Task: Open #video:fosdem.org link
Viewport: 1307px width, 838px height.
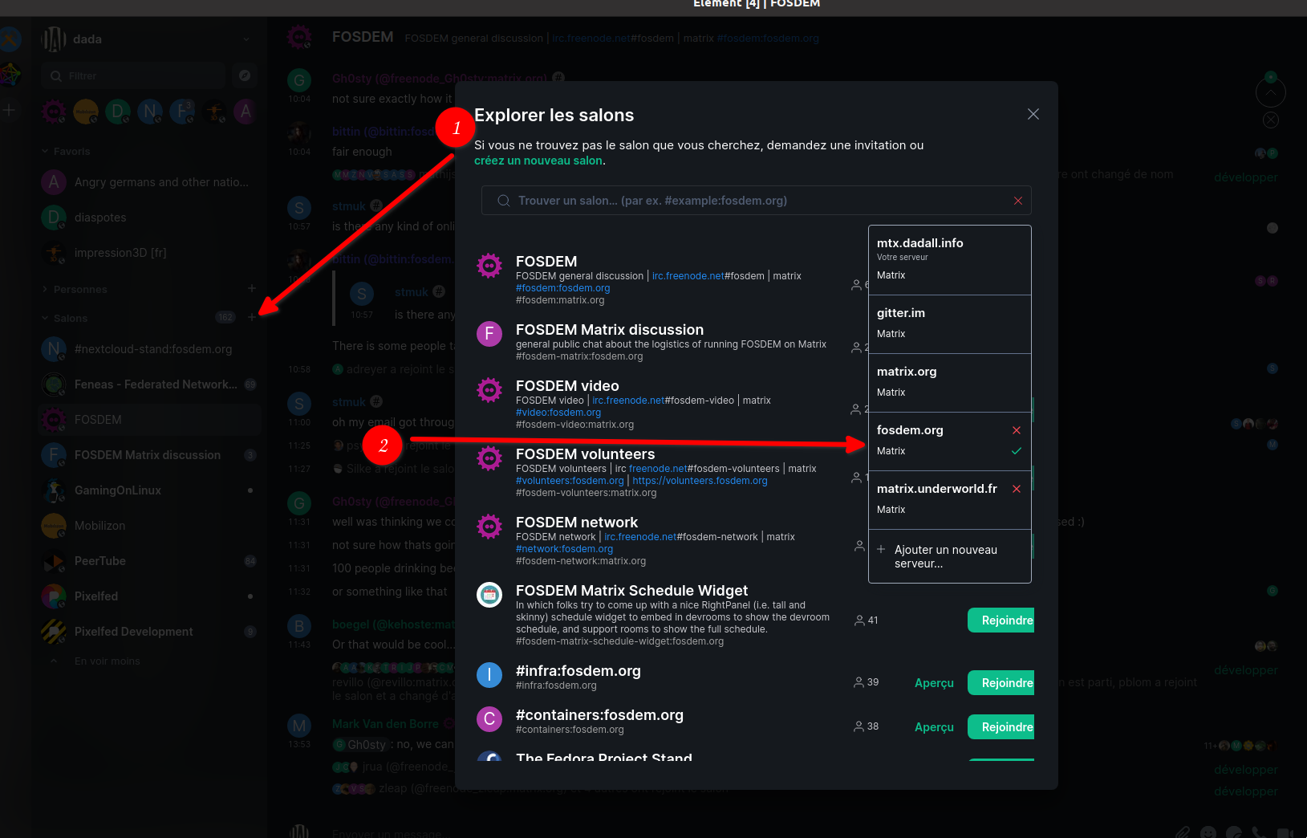Action: point(558,413)
